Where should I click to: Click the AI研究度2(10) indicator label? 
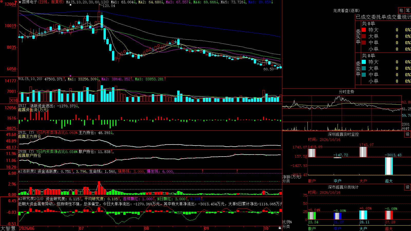[x=31, y=199]
